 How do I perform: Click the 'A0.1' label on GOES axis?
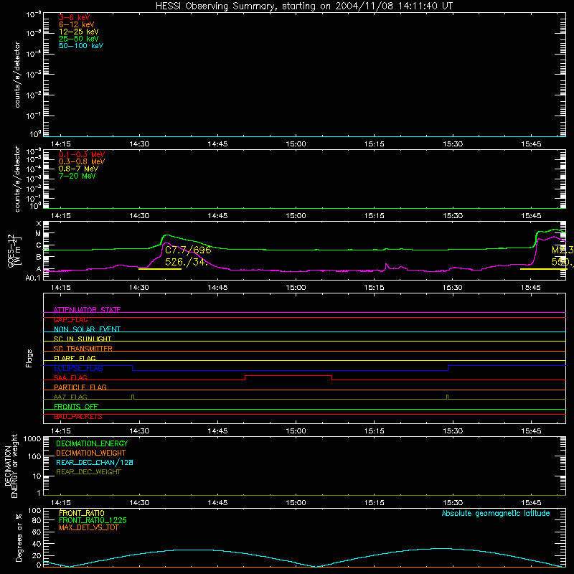click(33, 278)
